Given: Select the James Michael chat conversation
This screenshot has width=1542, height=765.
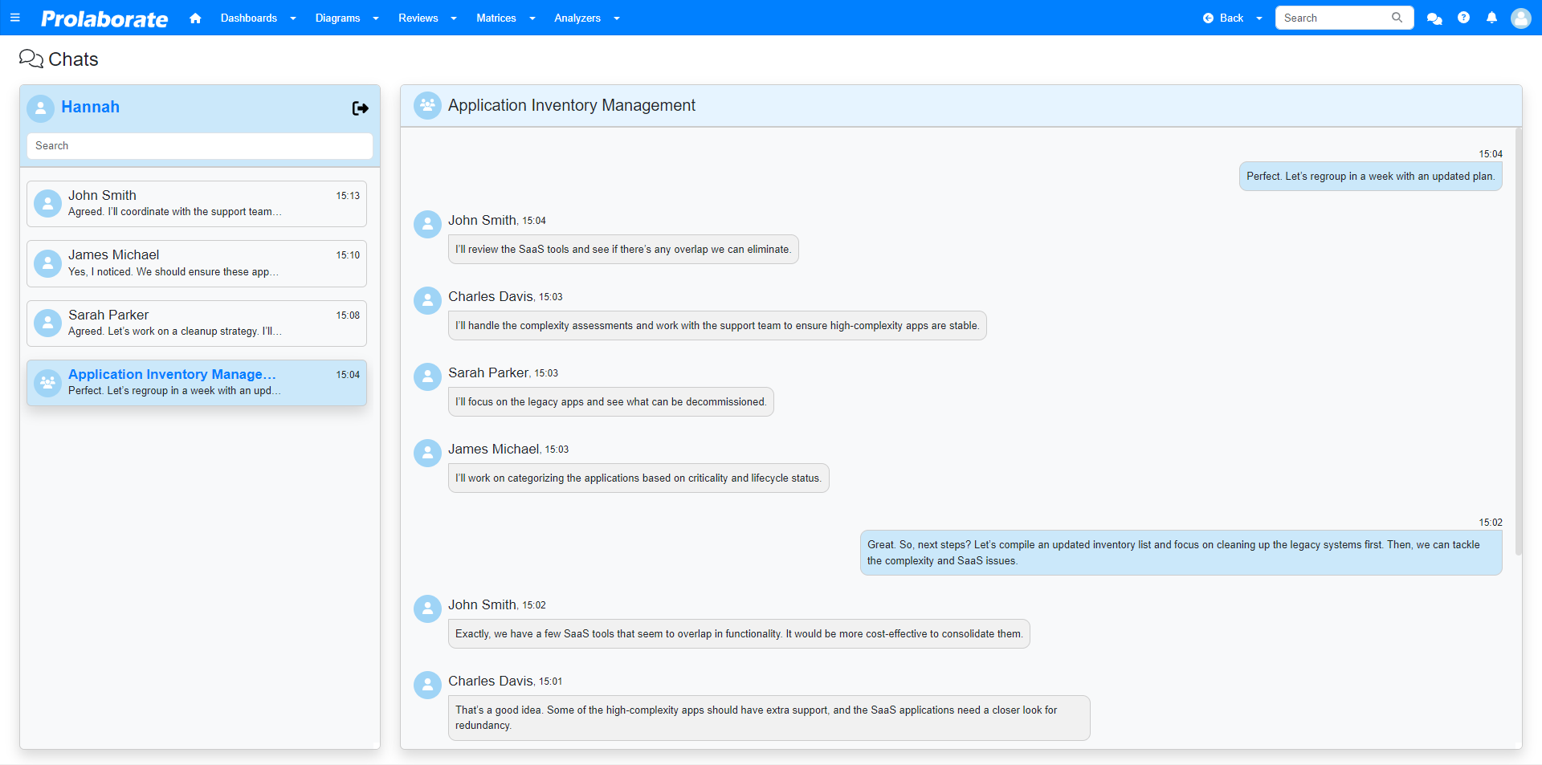Looking at the screenshot, I should click(x=197, y=263).
